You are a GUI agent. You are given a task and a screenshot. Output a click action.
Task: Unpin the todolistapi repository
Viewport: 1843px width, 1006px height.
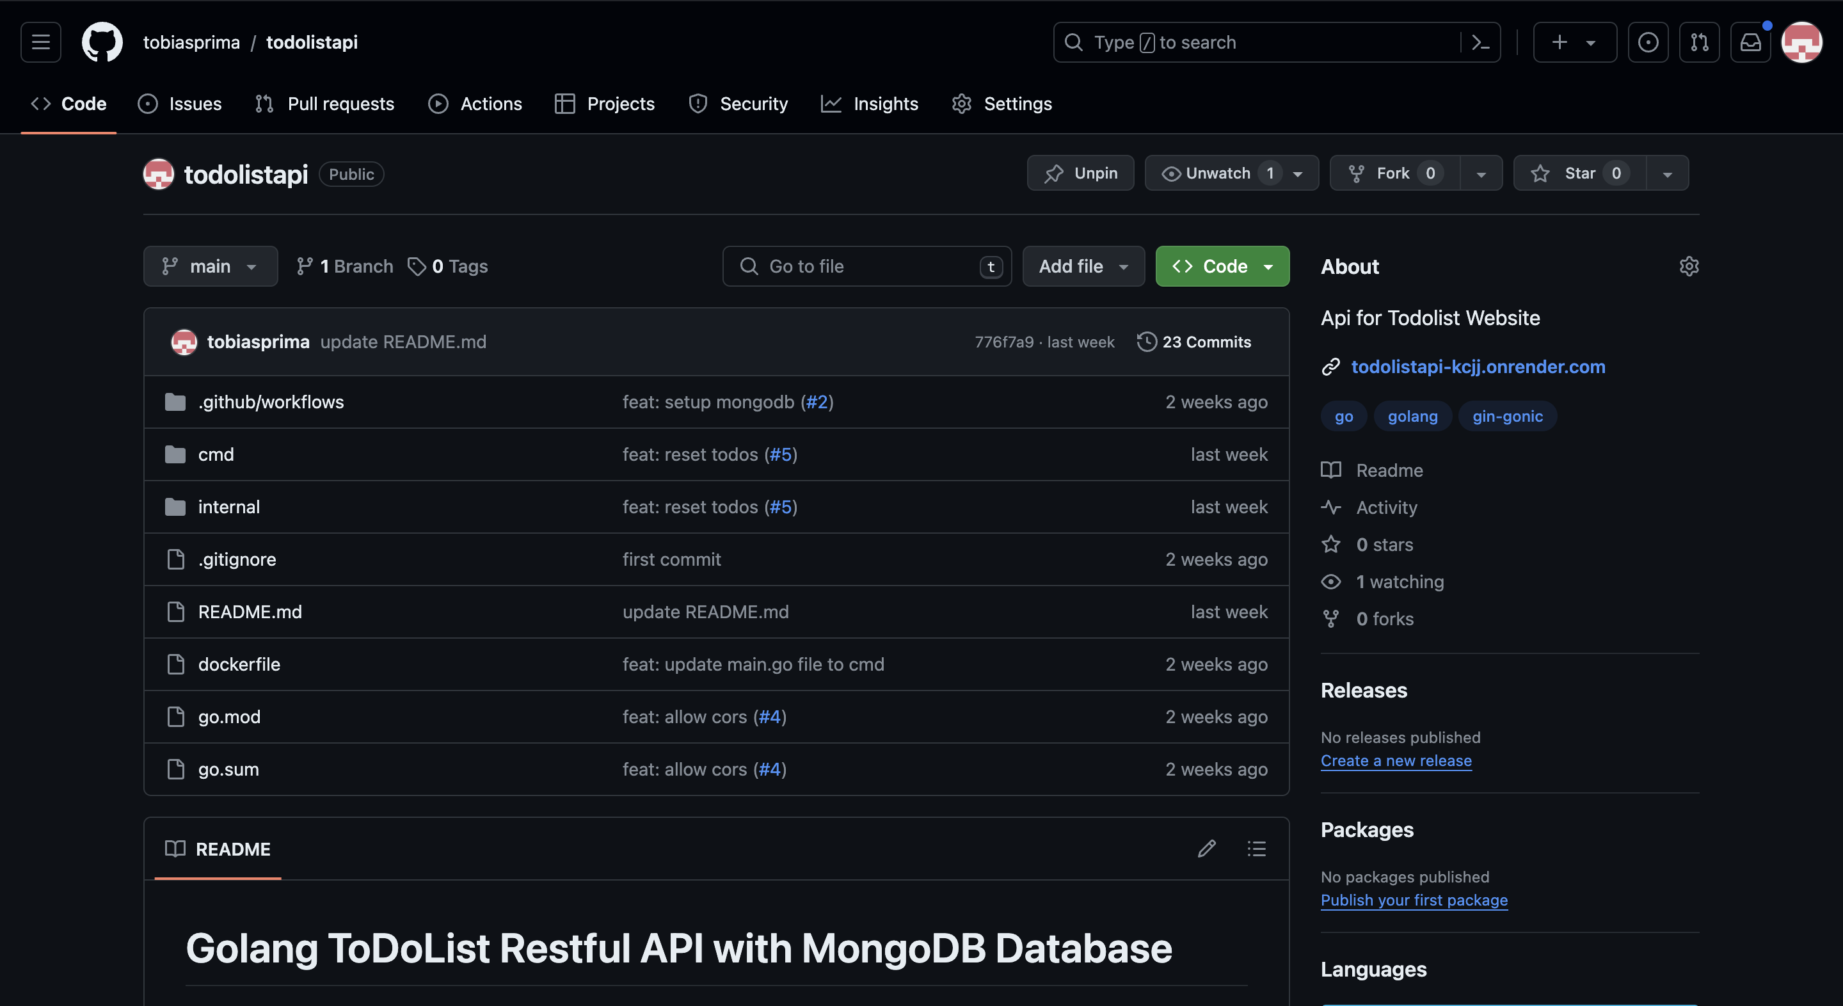pos(1080,173)
